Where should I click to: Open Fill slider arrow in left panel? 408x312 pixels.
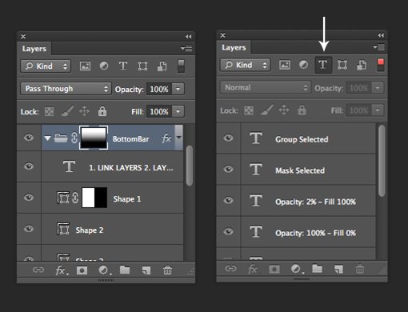(x=178, y=111)
